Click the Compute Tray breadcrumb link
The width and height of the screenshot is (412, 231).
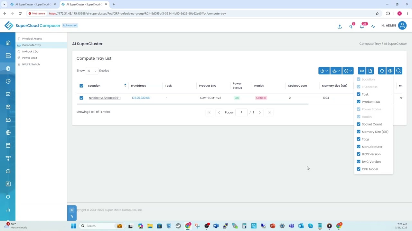coord(370,44)
